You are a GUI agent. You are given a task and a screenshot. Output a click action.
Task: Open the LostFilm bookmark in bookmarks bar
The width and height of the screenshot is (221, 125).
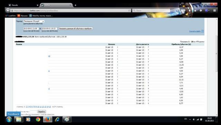[10, 16]
